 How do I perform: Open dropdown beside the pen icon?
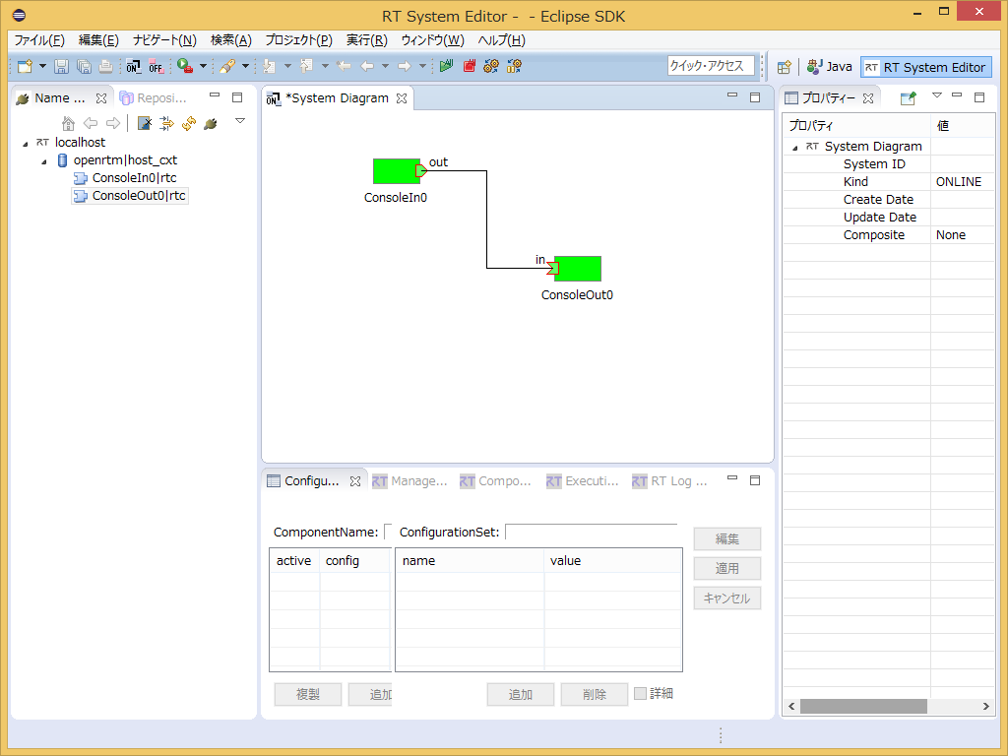point(245,66)
